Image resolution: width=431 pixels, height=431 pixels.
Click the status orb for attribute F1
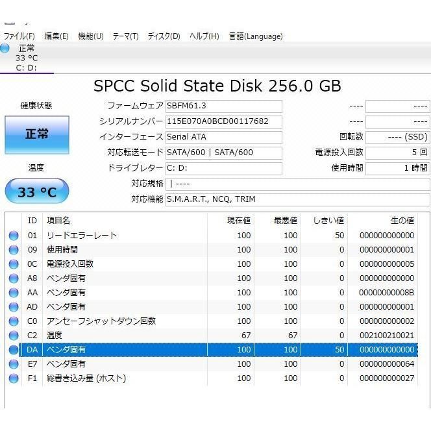coord(14,378)
